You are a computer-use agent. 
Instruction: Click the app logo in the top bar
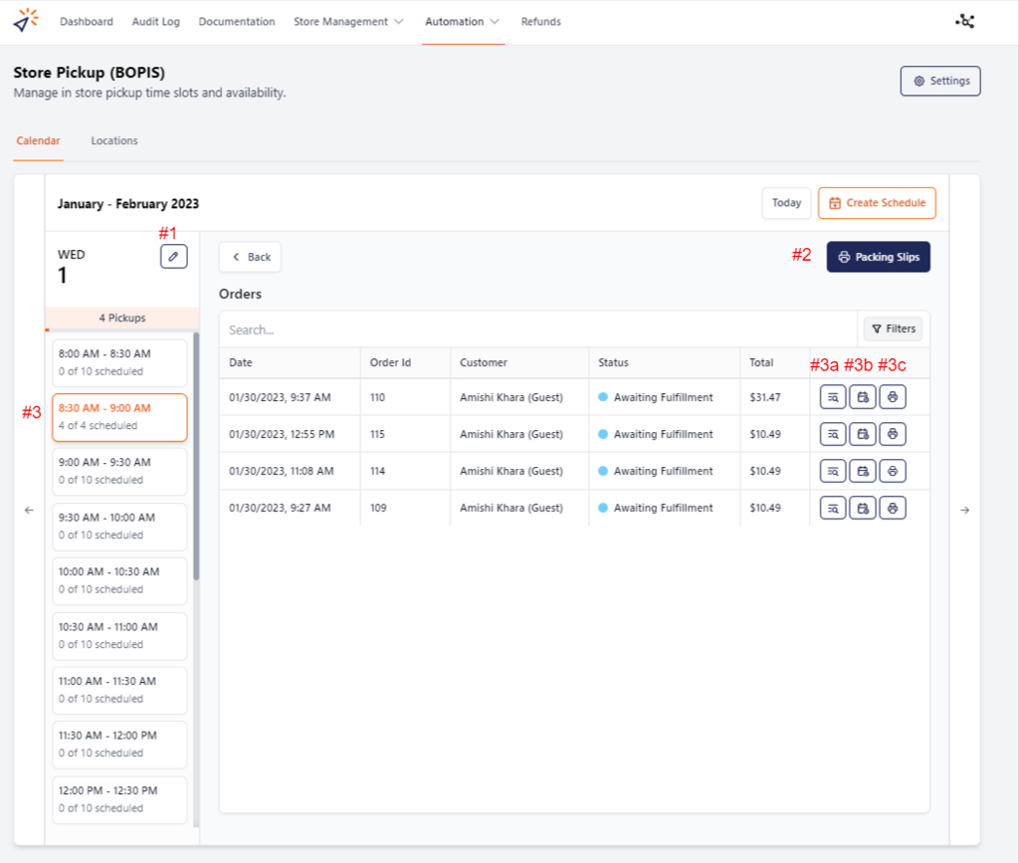click(25, 21)
